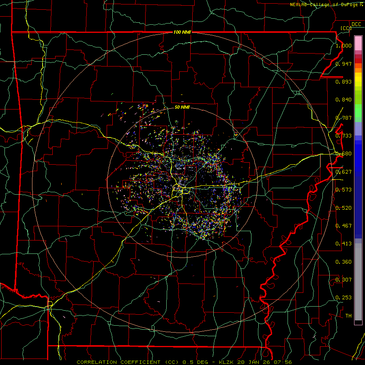The image size is (365, 365).
Task: Click the 0.5 DEG elevation text
Action: pyautogui.click(x=195, y=362)
